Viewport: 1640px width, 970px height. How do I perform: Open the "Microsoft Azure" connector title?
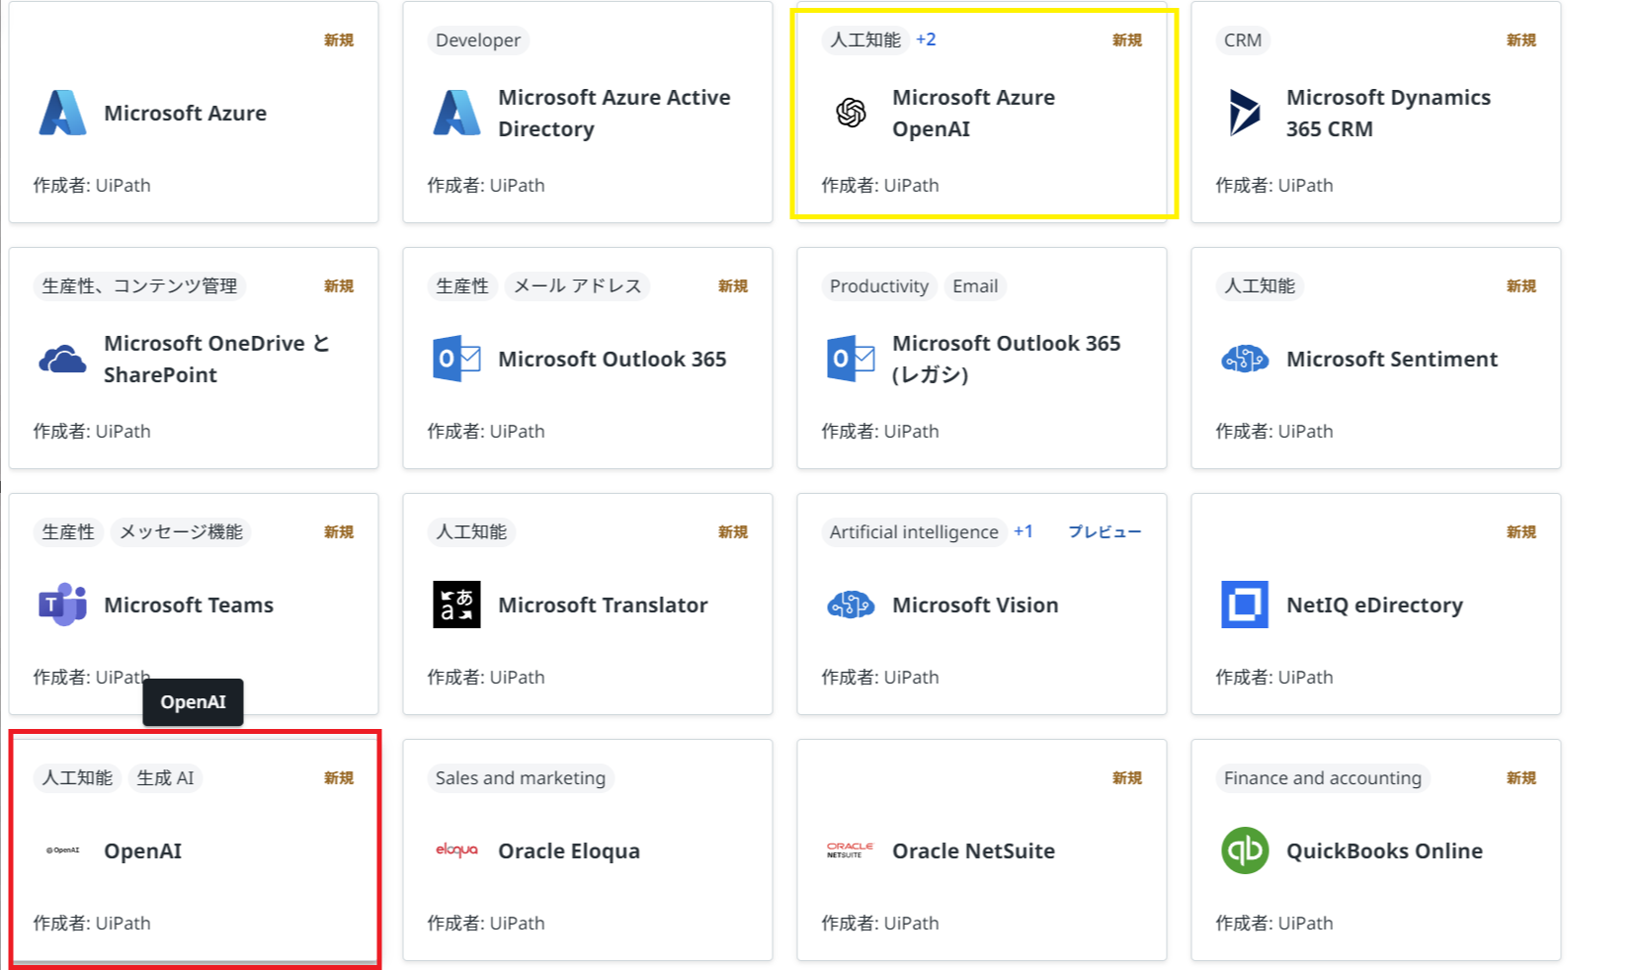pyautogui.click(x=186, y=113)
